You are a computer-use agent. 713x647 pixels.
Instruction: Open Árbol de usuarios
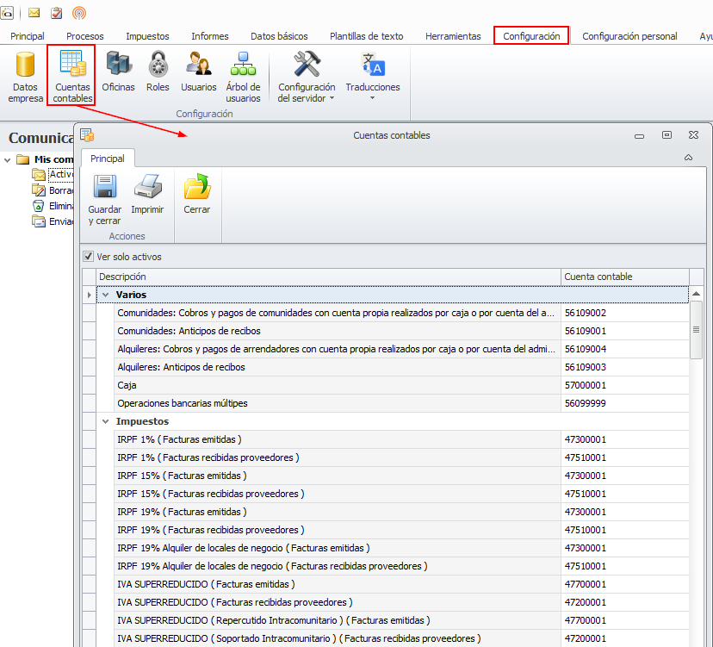[x=243, y=76]
